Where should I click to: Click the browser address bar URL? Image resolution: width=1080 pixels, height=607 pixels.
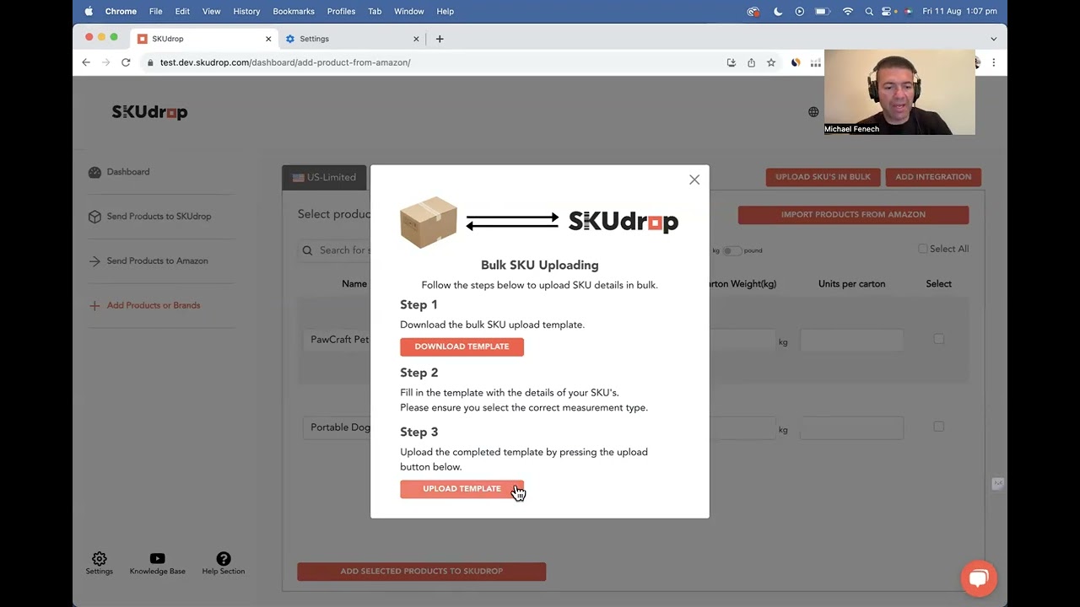click(285, 62)
